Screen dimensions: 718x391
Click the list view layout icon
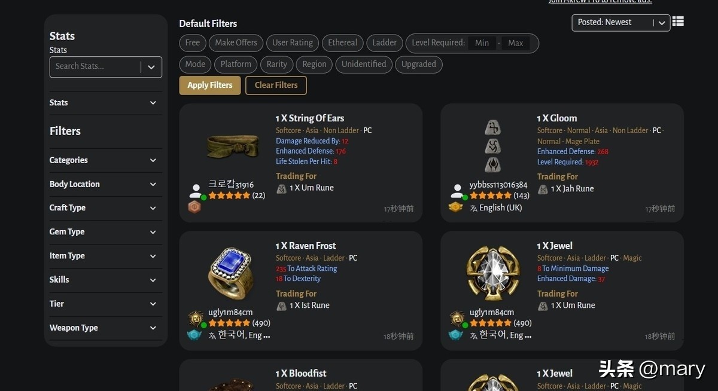coord(678,22)
